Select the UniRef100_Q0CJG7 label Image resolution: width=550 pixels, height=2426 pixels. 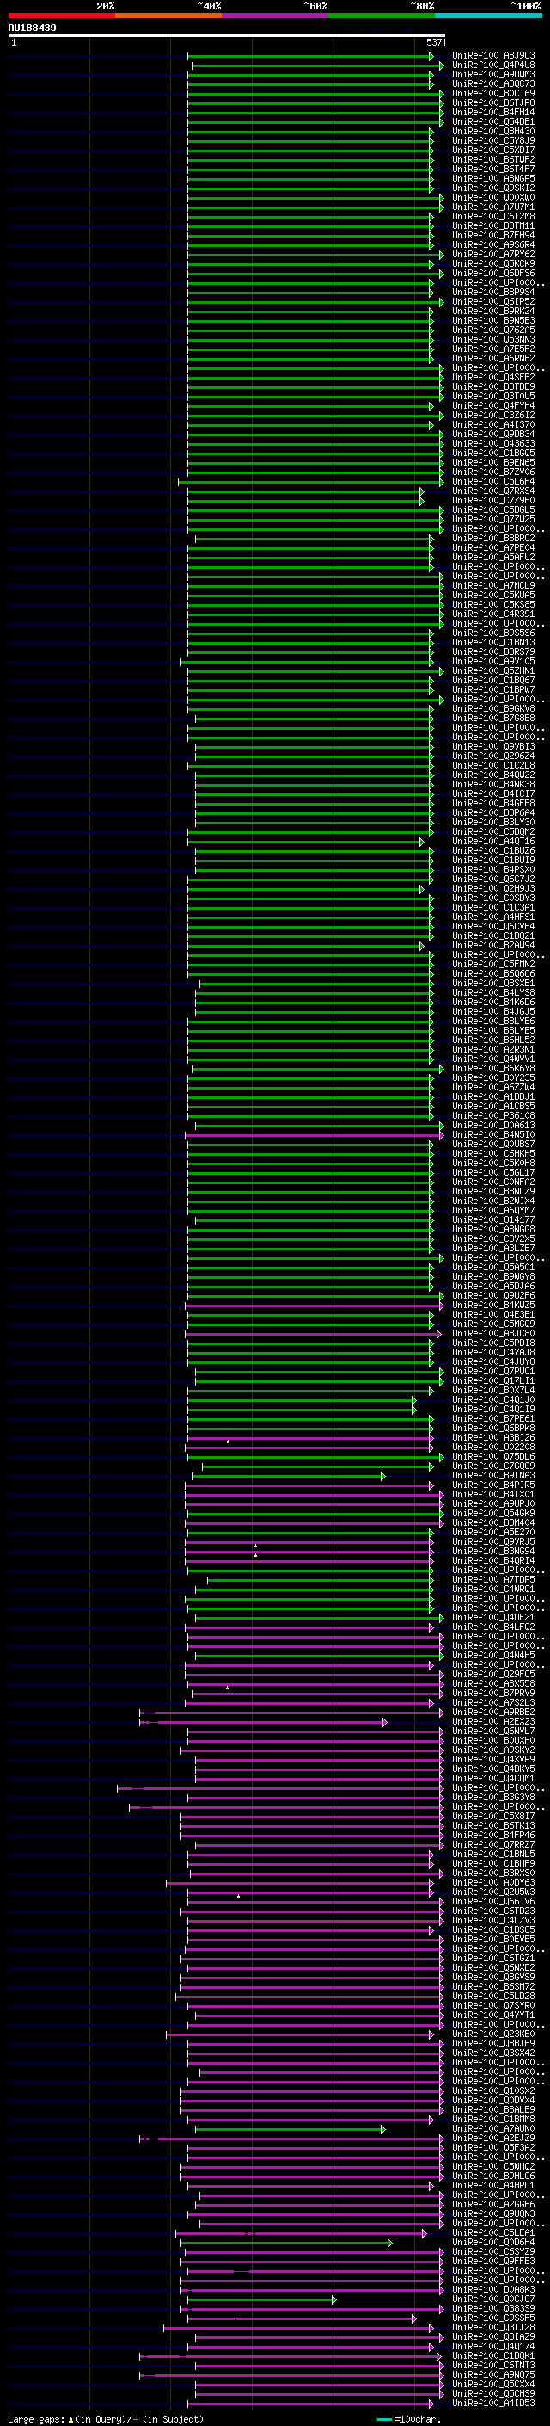coord(493,2298)
